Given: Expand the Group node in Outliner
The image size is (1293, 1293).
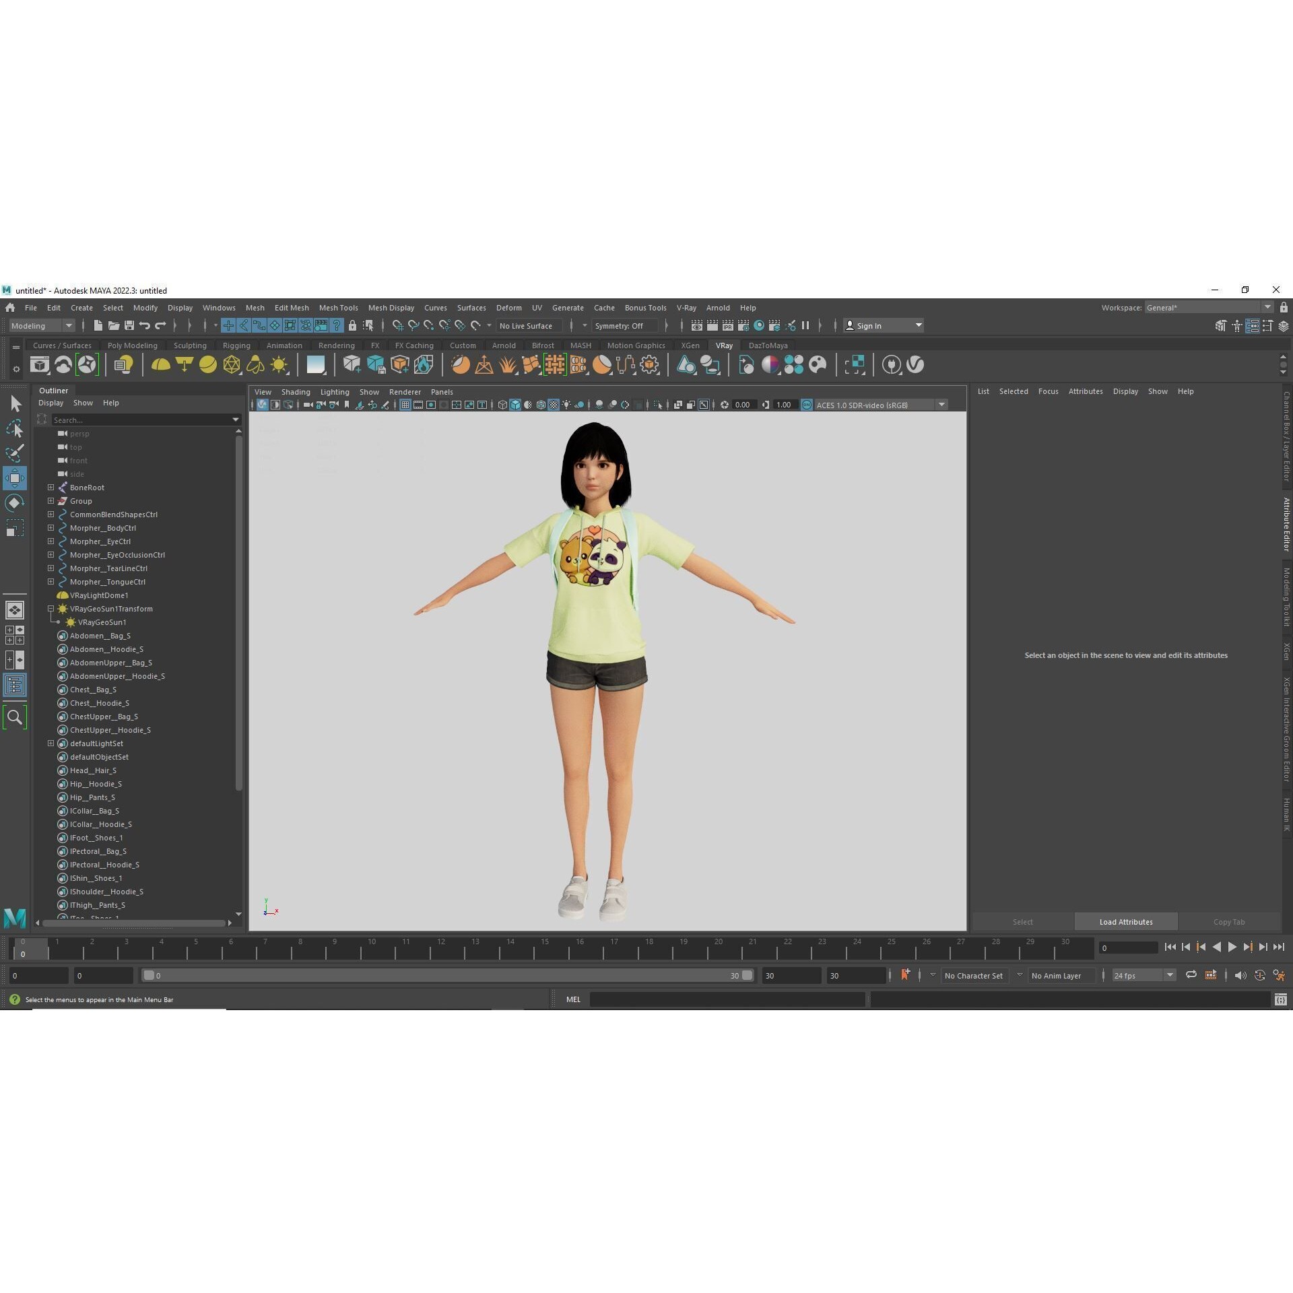Looking at the screenshot, I should (x=51, y=500).
